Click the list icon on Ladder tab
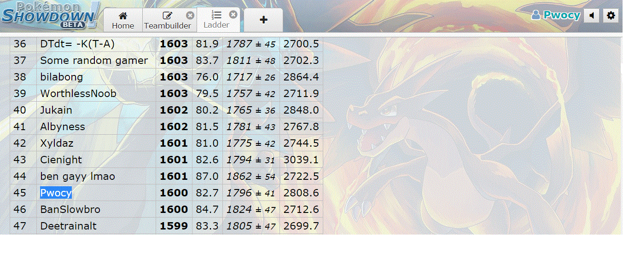Image resolution: width=629 pixels, height=264 pixels. pos(217,15)
